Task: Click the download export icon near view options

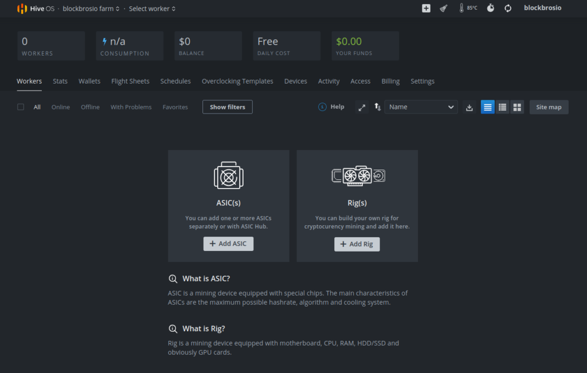Action: point(469,107)
